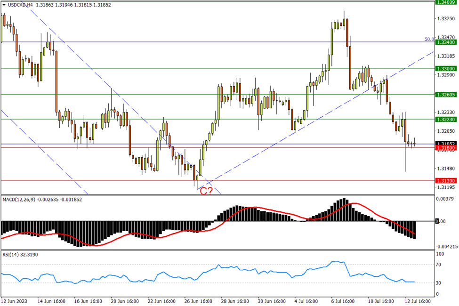The height and width of the screenshot is (306, 459).
Task: Select the green 1.33000 level label
Action: click(445, 68)
